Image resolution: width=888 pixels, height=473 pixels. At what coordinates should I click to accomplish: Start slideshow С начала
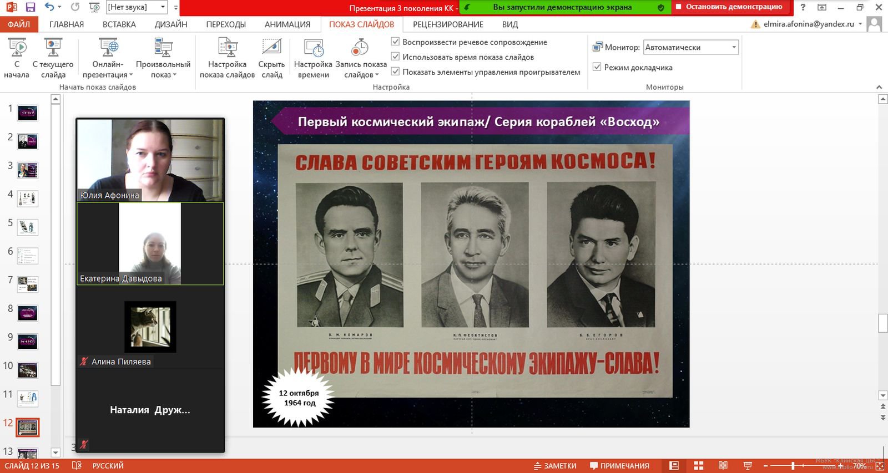[x=17, y=58]
